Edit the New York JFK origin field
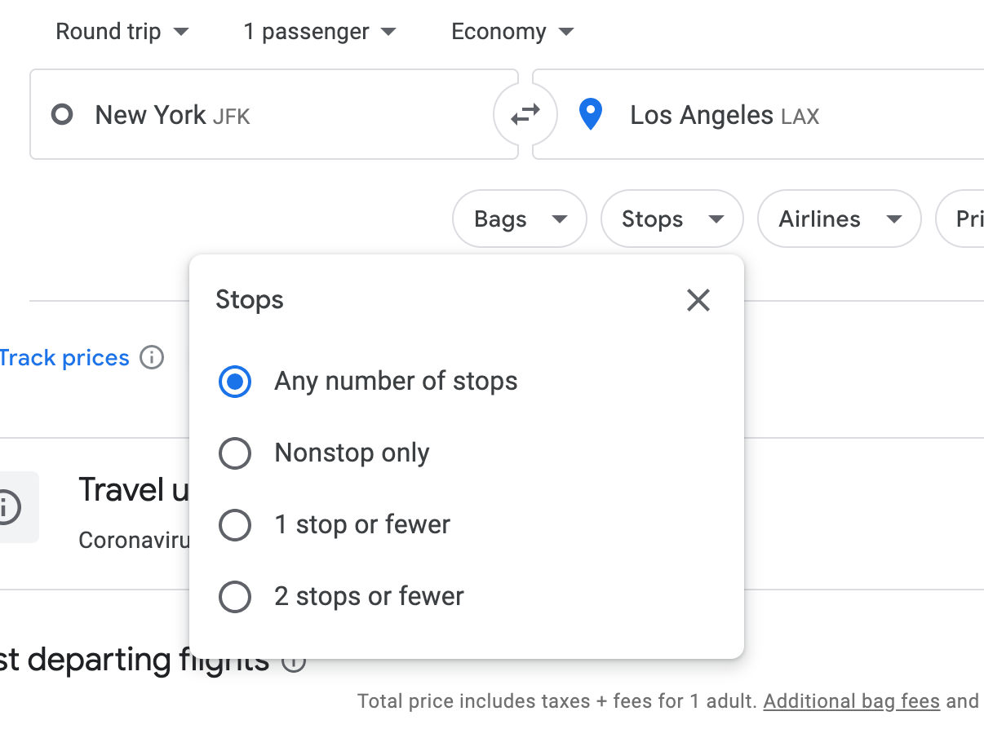The height and width of the screenshot is (729, 984). click(x=274, y=114)
